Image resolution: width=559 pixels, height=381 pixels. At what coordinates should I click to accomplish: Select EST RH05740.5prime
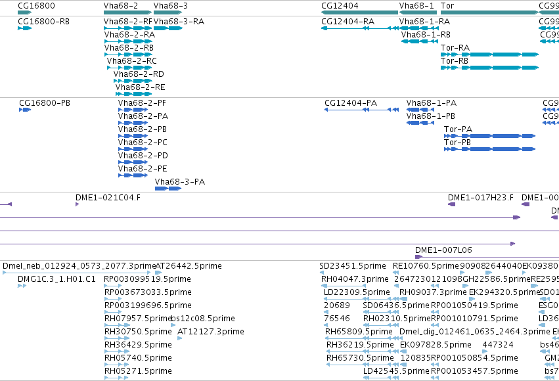click(116, 365)
